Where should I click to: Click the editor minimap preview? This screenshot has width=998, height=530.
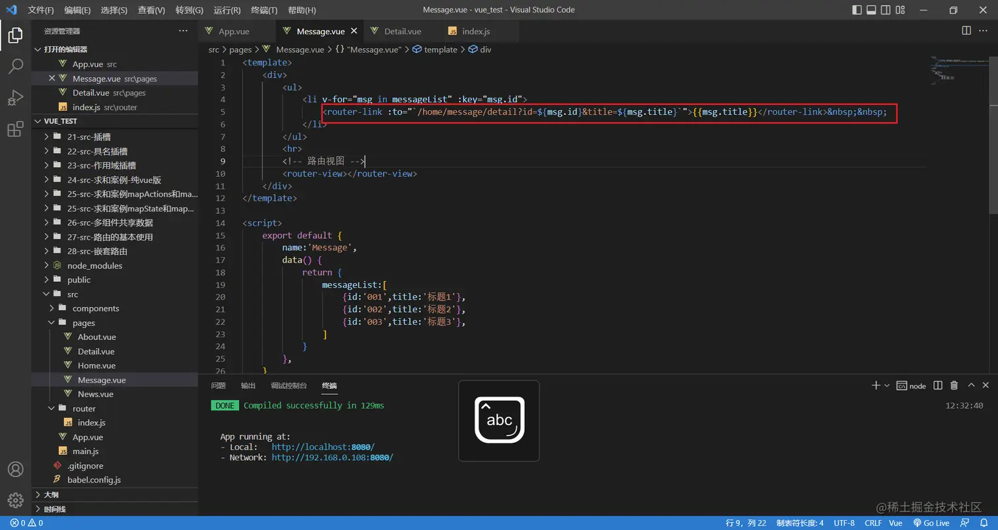click(x=958, y=69)
